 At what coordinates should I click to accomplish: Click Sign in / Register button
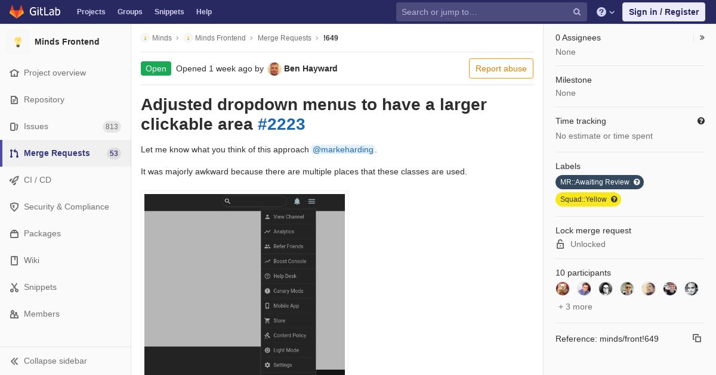(x=663, y=12)
